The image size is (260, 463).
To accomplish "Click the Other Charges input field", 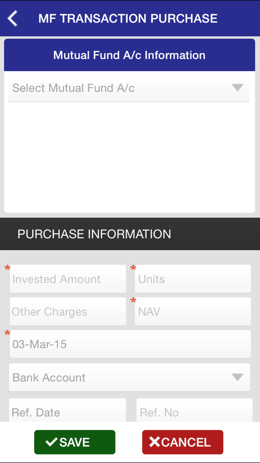I will click(68, 311).
